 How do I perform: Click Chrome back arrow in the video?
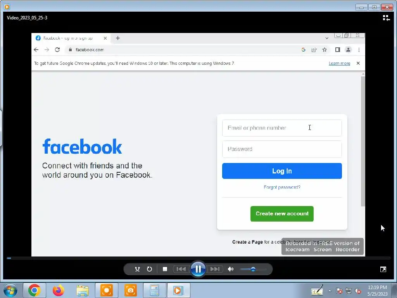coord(36,50)
